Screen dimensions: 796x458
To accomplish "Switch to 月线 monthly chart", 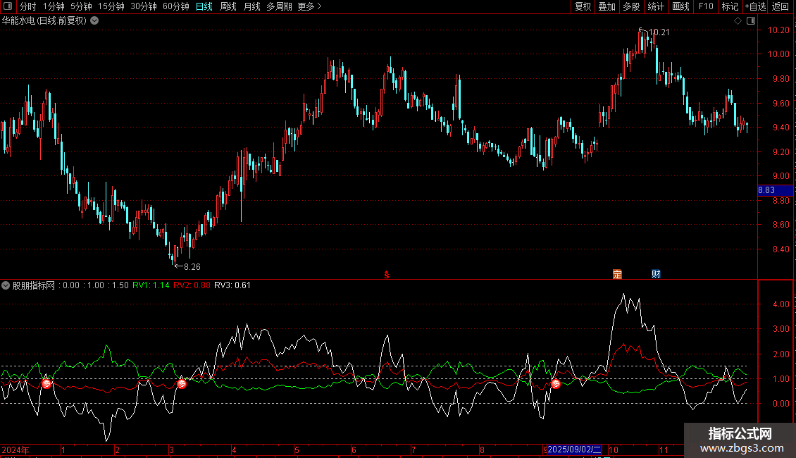I will click(x=251, y=6).
